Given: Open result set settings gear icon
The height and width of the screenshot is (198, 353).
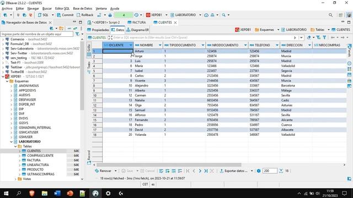Looking at the screenshot, I should [x=259, y=171].
